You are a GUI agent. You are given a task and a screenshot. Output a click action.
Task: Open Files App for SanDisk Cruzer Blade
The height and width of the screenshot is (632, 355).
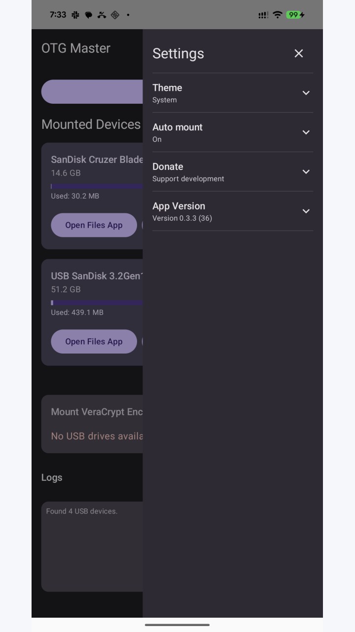(94, 225)
